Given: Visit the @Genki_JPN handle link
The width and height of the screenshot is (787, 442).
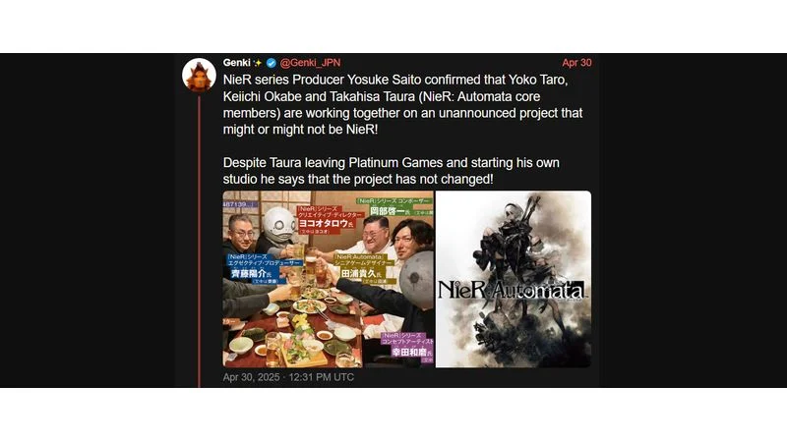Looking at the screenshot, I should click(310, 63).
